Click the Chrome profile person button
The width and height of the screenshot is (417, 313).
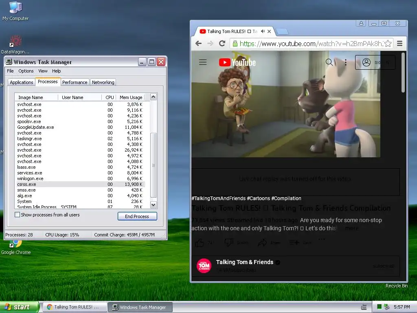click(x=361, y=23)
